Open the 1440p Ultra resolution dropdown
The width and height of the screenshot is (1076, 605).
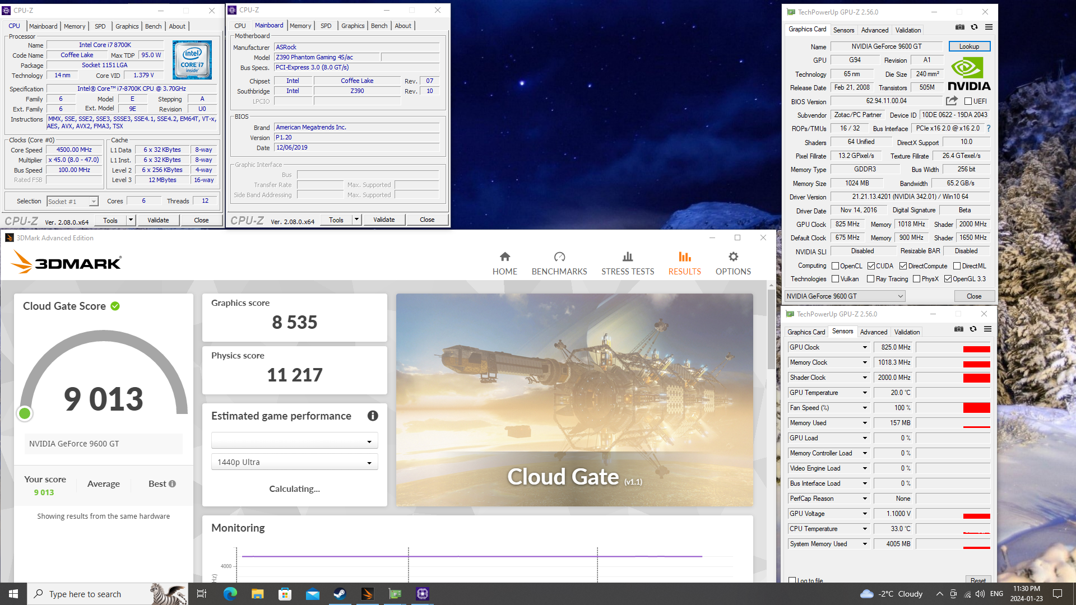[294, 462]
